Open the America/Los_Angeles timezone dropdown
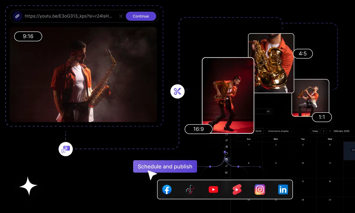This screenshot has width=355, height=213. 280,131
